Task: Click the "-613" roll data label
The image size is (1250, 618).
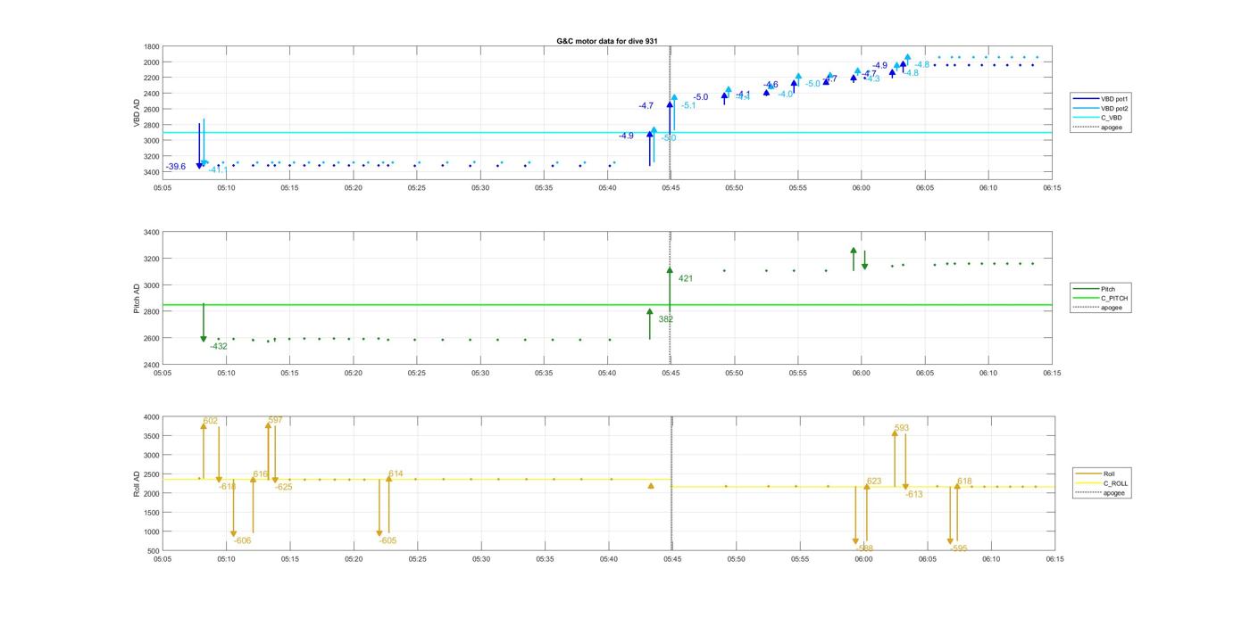Action: coord(914,494)
